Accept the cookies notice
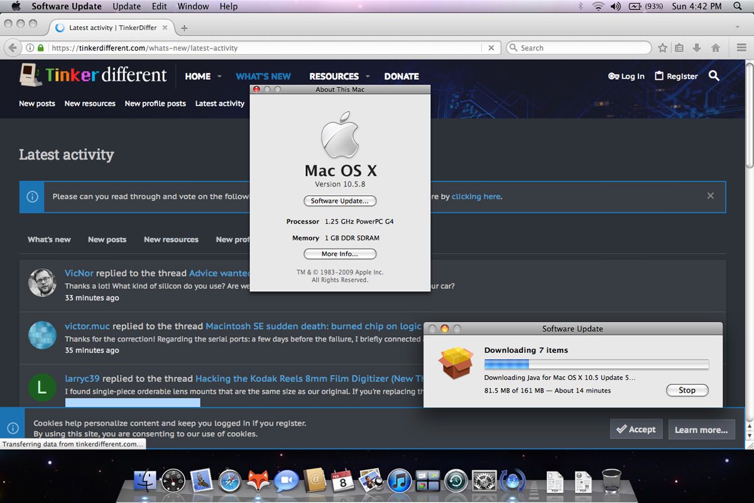This screenshot has width=754, height=503. [636, 429]
